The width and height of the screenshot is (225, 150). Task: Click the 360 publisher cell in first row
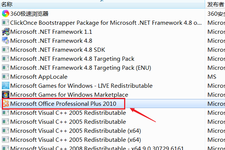(216, 14)
